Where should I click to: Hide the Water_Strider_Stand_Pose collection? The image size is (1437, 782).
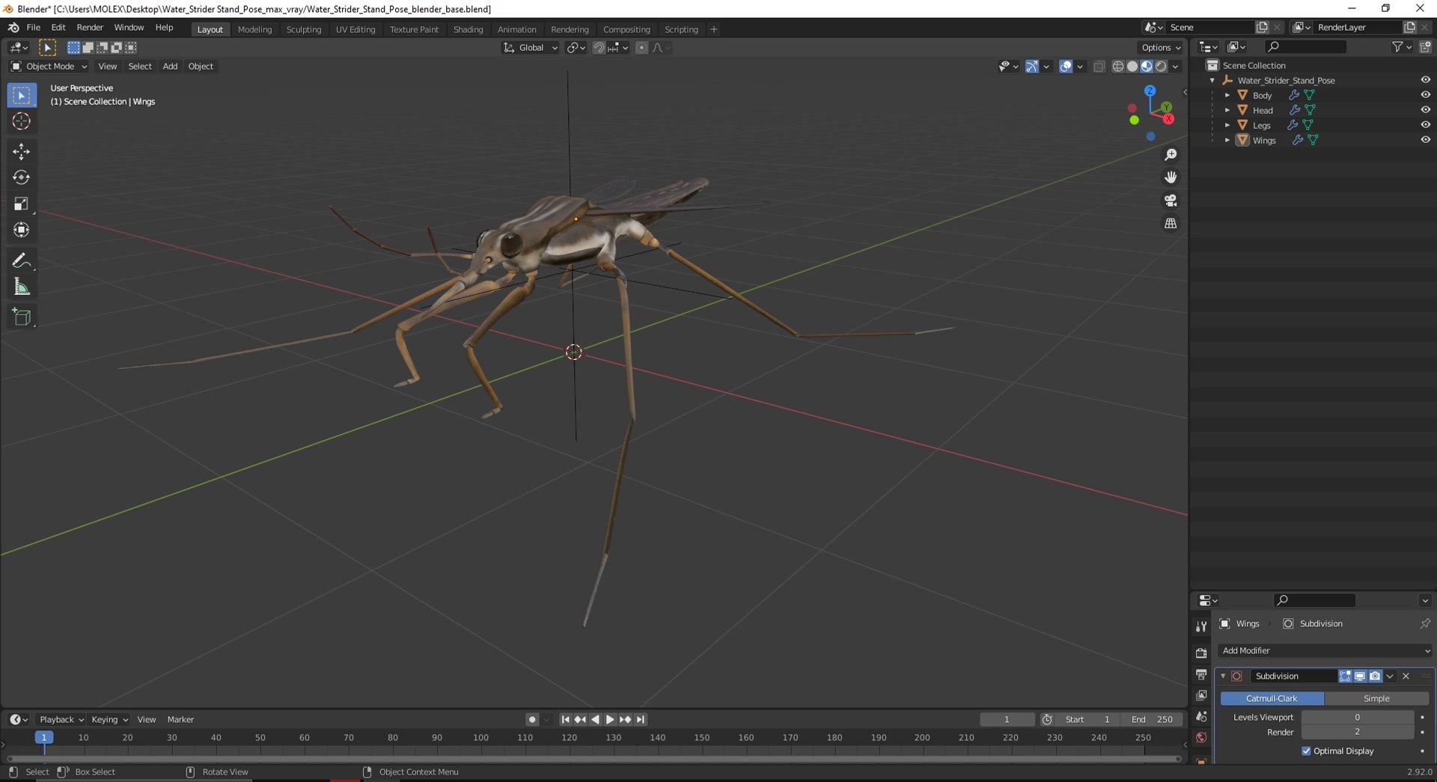point(1425,80)
